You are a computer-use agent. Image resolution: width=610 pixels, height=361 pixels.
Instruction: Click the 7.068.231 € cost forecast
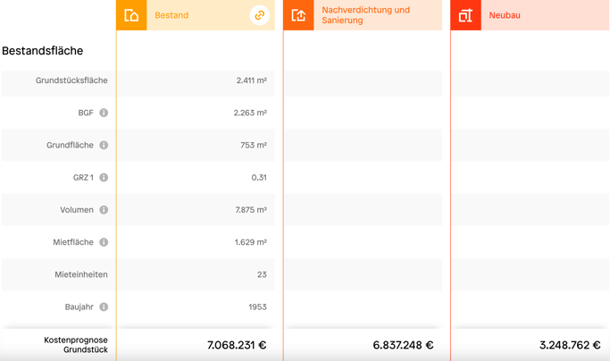coord(237,345)
